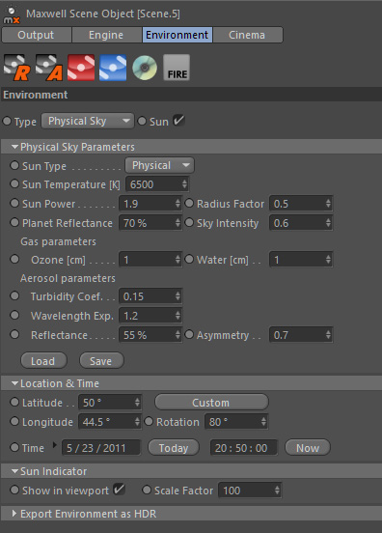Launch the FIRE interactive preview
The height and width of the screenshot is (533, 382).
(177, 68)
